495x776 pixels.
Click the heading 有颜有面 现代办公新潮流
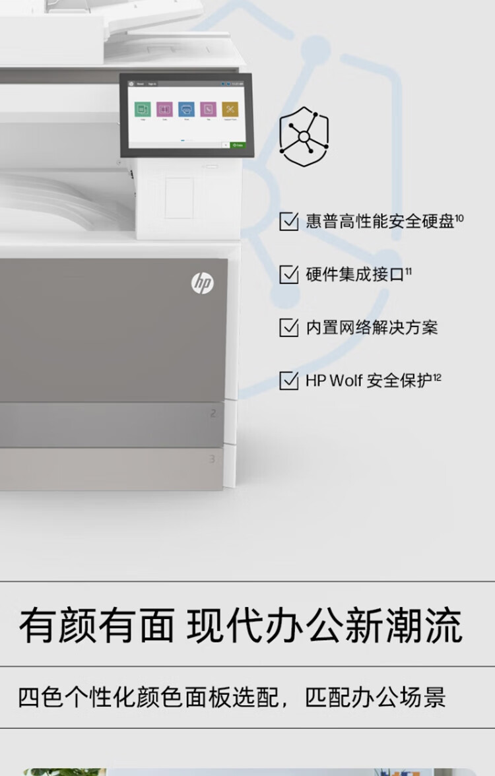[241, 626]
